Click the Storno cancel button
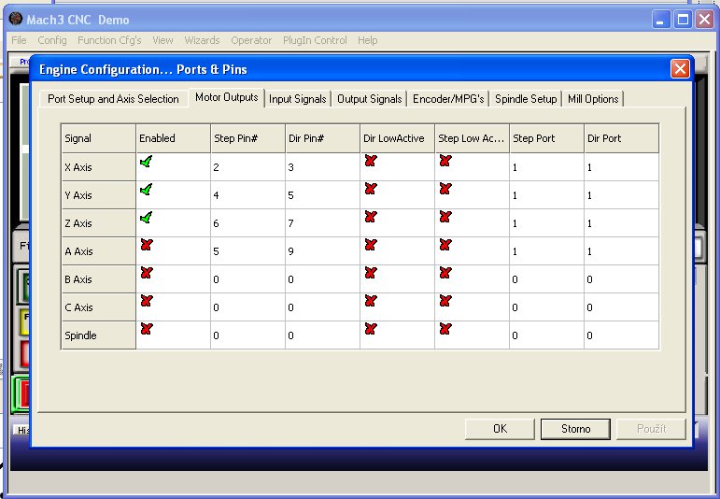The image size is (720, 499). (575, 429)
